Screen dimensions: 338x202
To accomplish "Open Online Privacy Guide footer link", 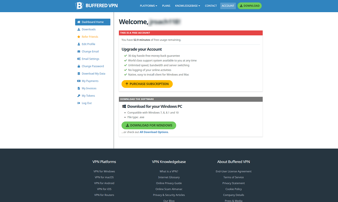I will (169, 183).
